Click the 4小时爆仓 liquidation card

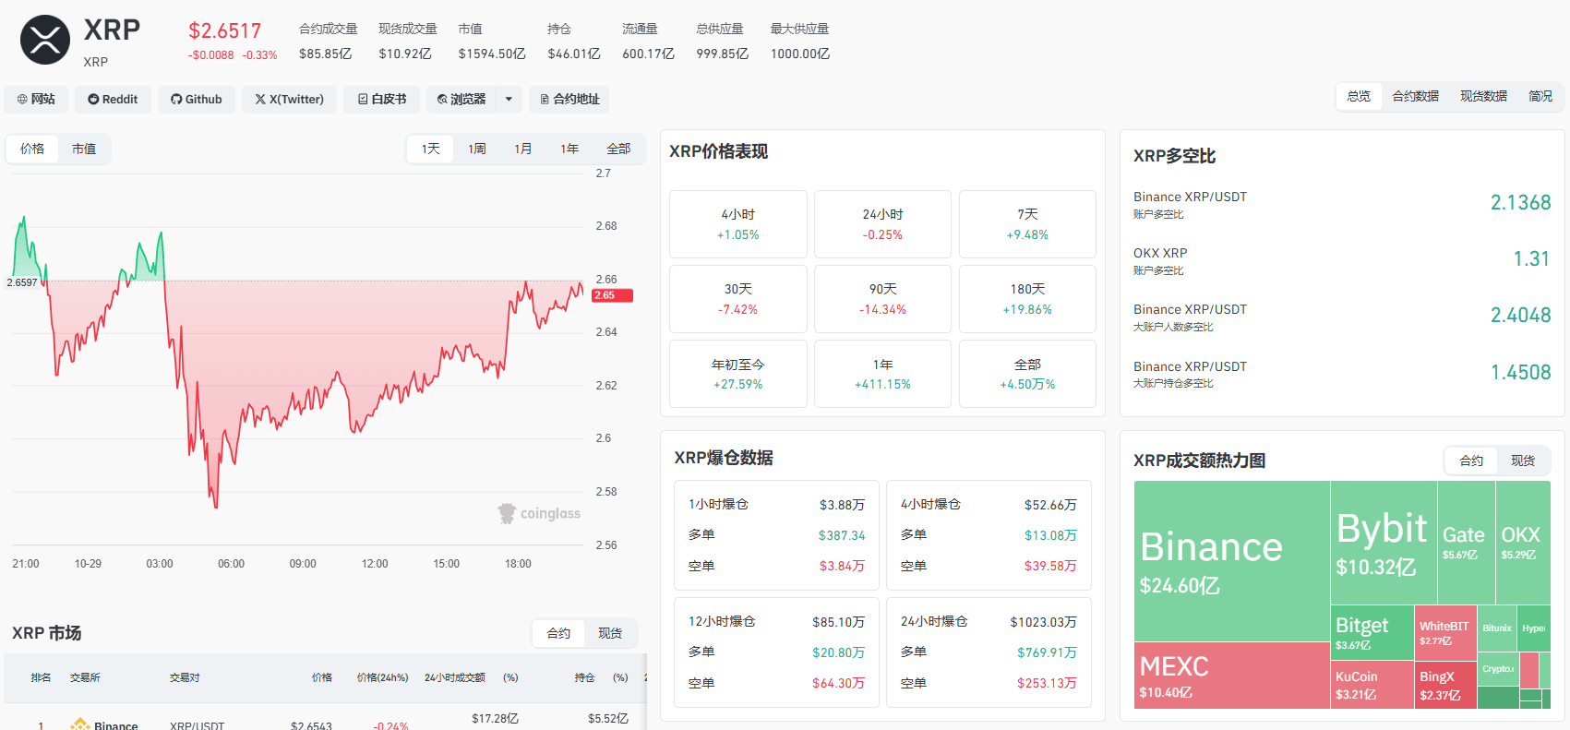coord(989,535)
